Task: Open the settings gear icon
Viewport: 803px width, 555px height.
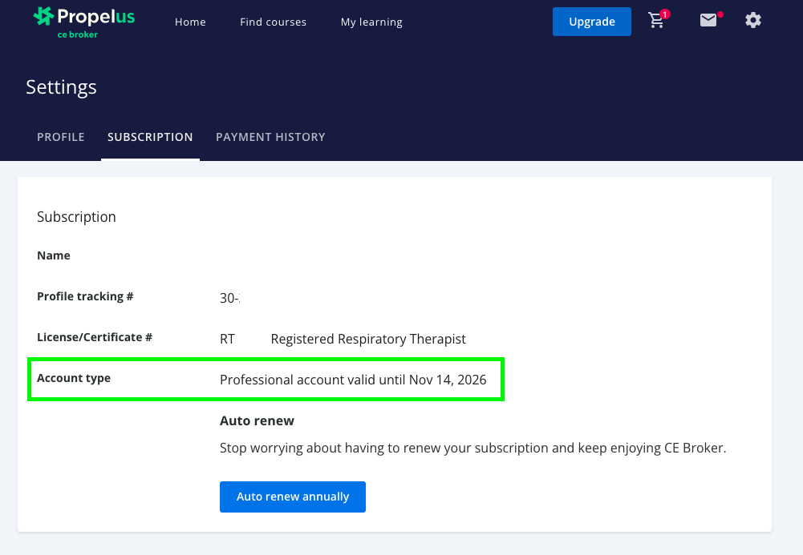Action: (752, 21)
